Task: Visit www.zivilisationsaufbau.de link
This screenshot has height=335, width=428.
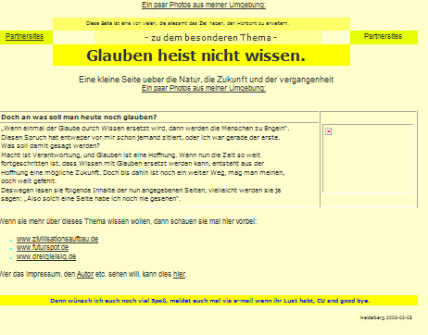Action: (x=57, y=239)
